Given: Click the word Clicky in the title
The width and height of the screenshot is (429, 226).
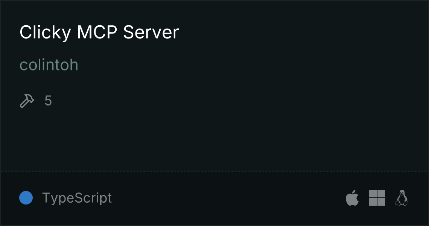Looking at the screenshot, I should point(46,33).
